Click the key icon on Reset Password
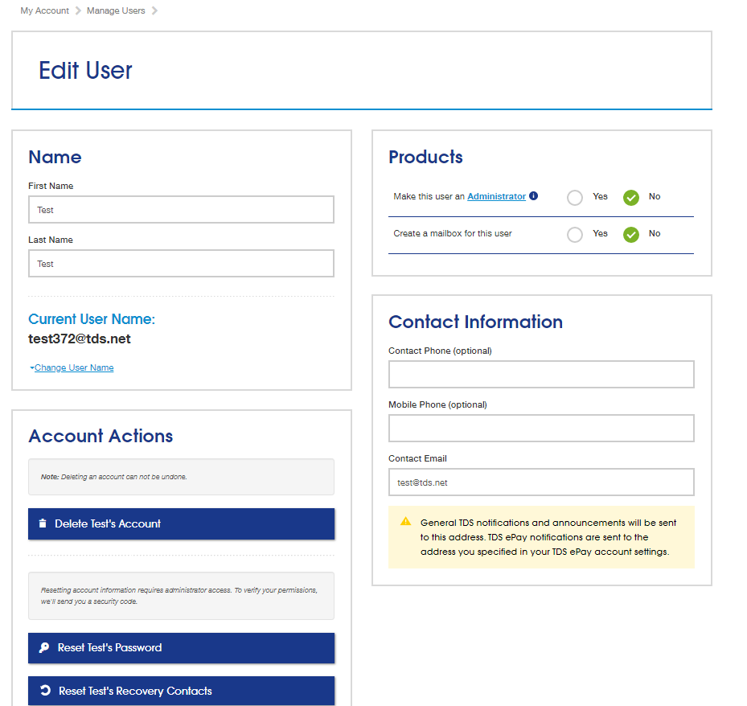747x706 pixels. coord(44,647)
